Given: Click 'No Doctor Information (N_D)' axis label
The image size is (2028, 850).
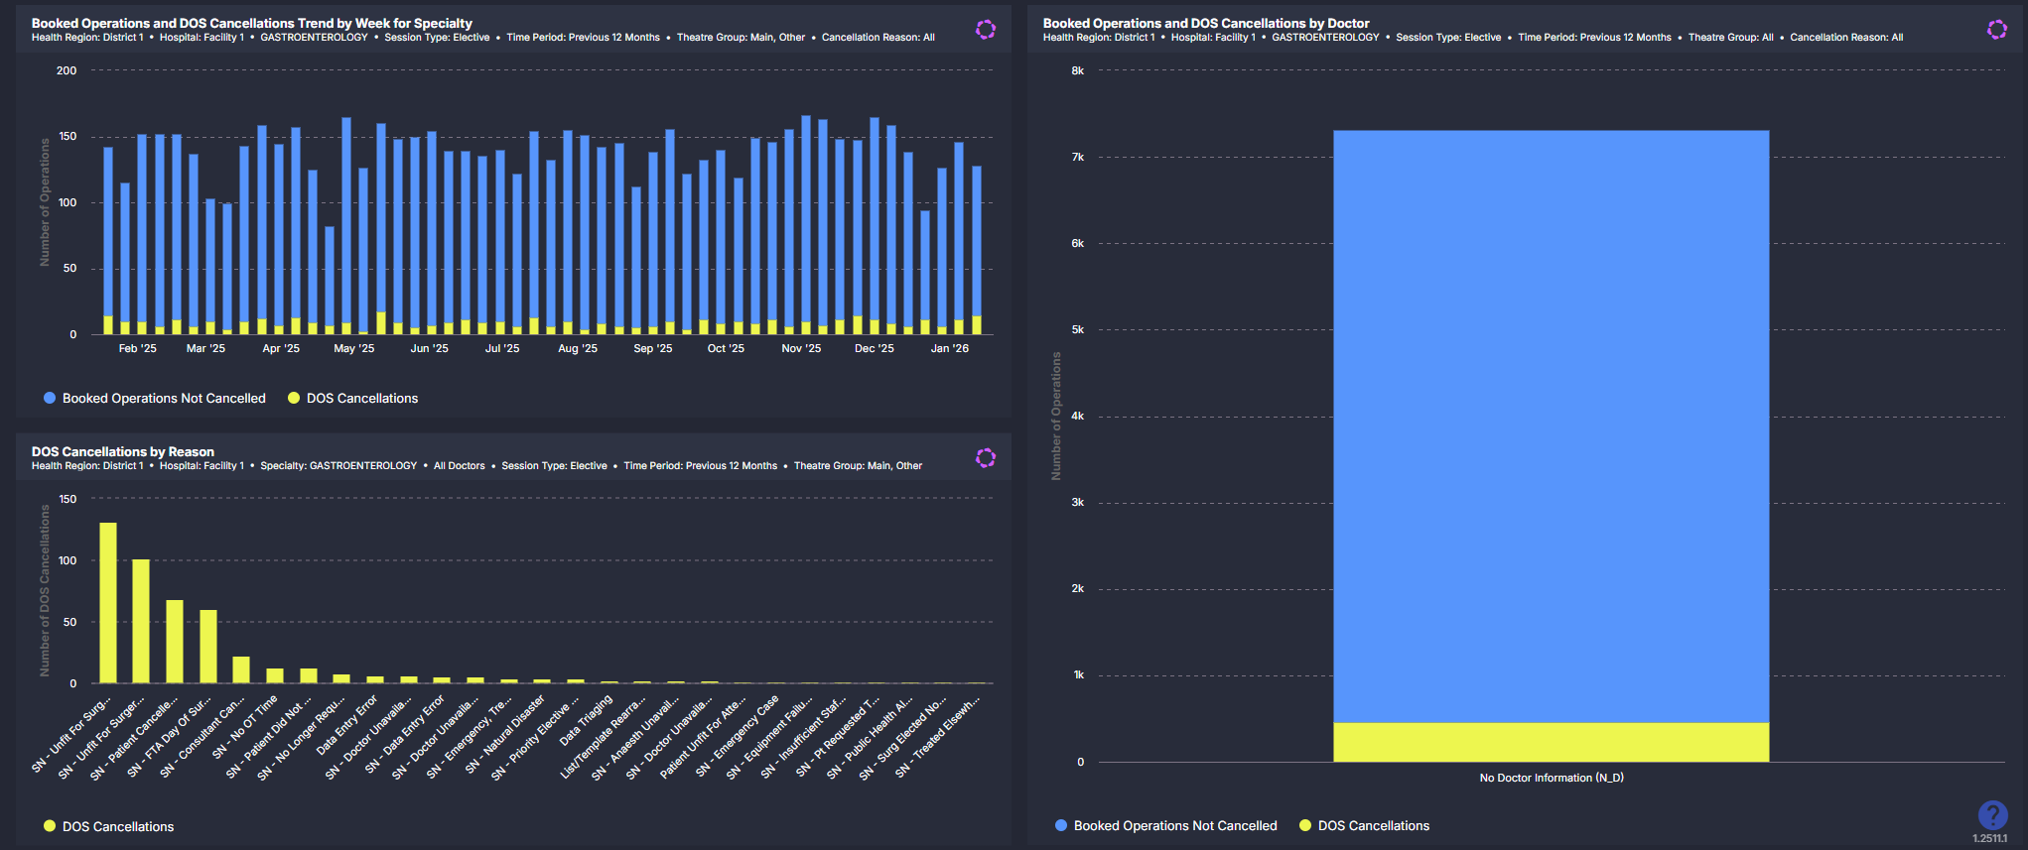Looking at the screenshot, I should point(1551,778).
